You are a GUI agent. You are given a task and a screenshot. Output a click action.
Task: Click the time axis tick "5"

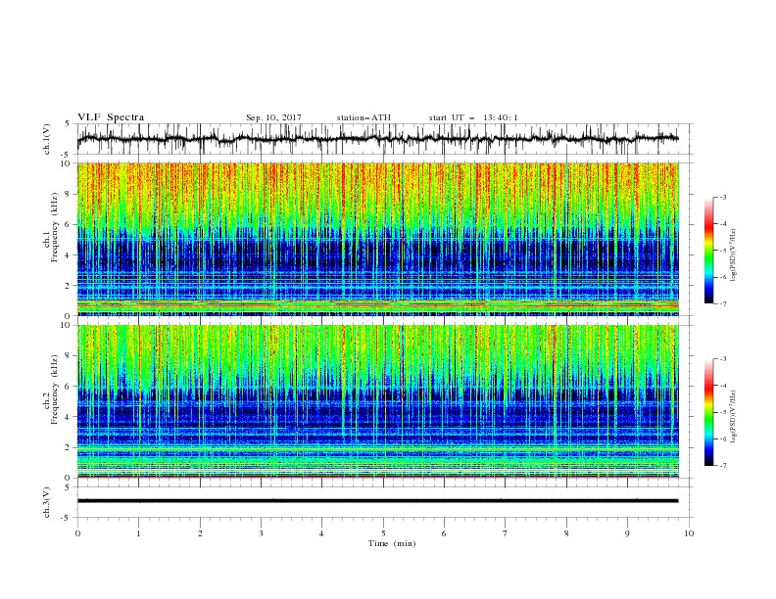tap(383, 533)
